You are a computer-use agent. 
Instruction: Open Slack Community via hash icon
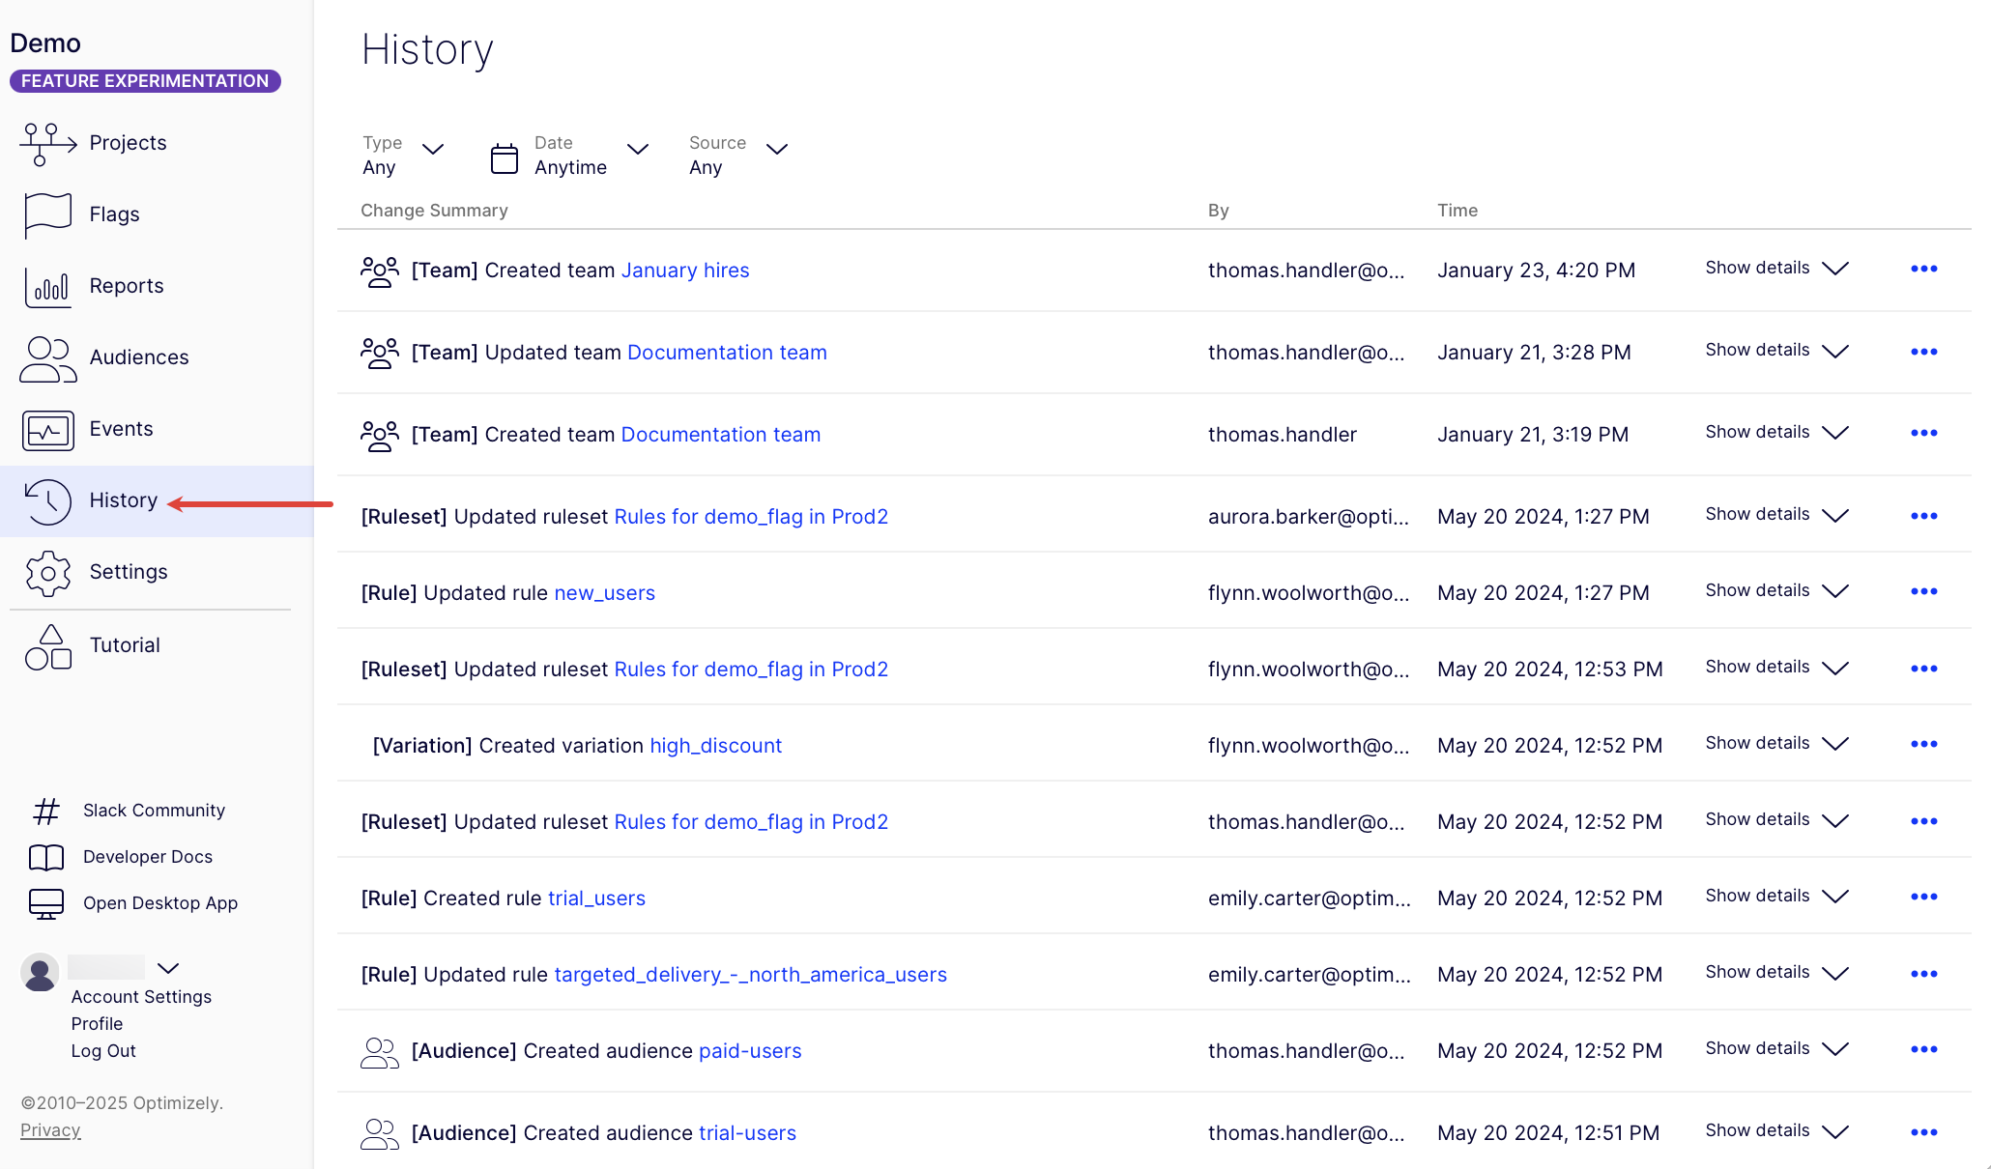[x=44, y=810]
